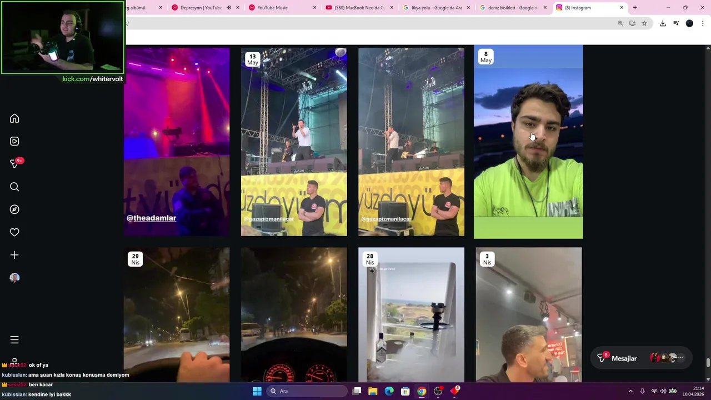This screenshot has width=711, height=400.
Task: Open the hamburger More menu in sidebar
Action: pyautogui.click(x=14, y=339)
